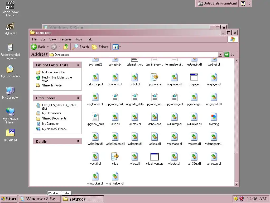Open the Views icon in toolbar
The height and width of the screenshot is (203, 270).
coord(115,47)
